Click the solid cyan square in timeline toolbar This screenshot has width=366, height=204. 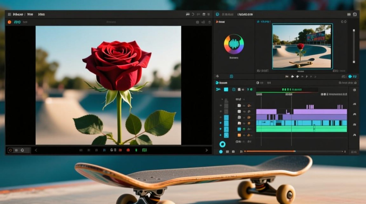coord(226,89)
